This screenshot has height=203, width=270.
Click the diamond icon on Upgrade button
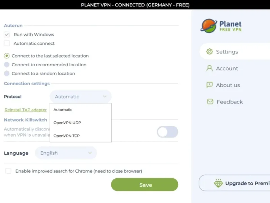(218, 183)
